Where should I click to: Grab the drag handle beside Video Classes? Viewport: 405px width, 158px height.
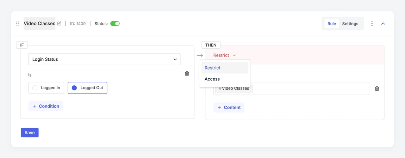[18, 24]
